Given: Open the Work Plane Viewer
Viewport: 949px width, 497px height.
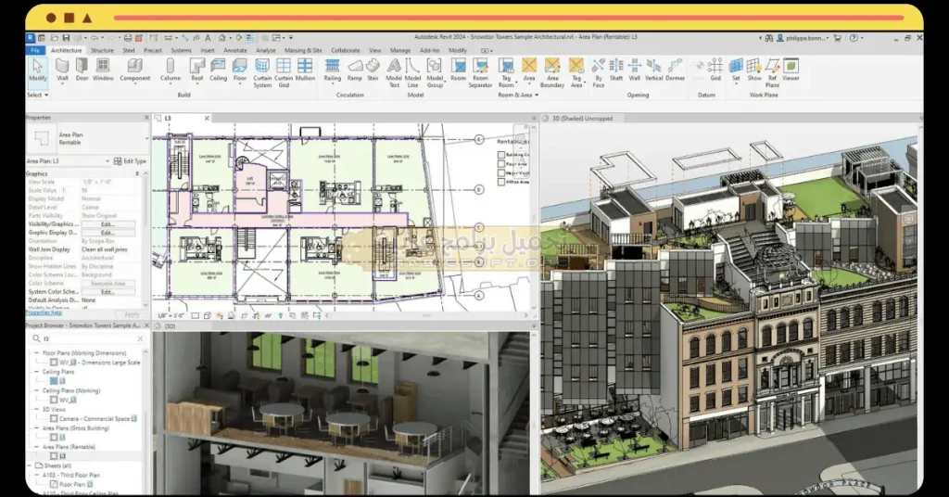Looking at the screenshot, I should tap(791, 70).
